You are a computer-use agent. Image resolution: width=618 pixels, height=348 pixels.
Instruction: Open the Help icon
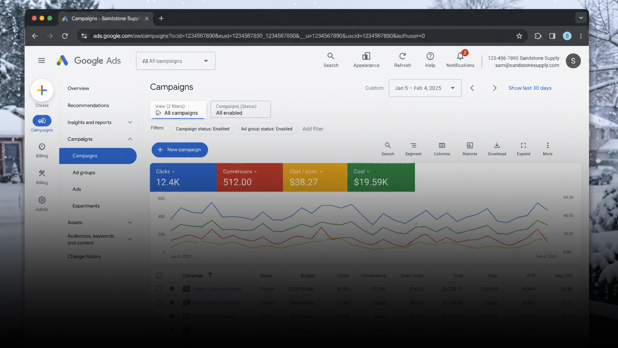(430, 60)
